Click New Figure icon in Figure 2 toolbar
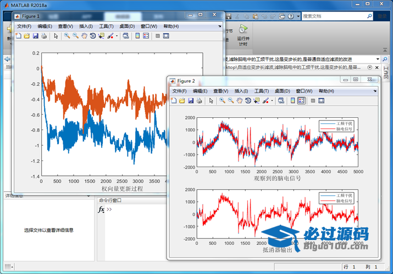This screenshot has height=274, width=393. point(174,101)
